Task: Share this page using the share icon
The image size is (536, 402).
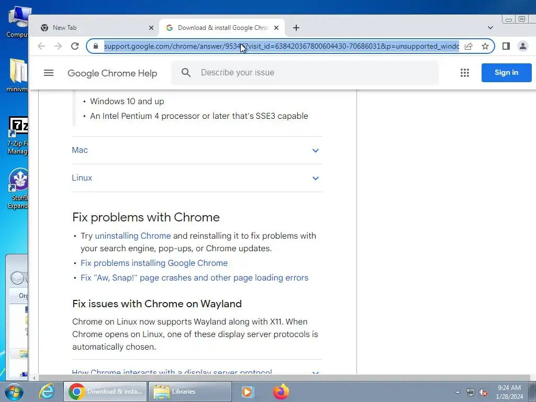Action: point(468,46)
